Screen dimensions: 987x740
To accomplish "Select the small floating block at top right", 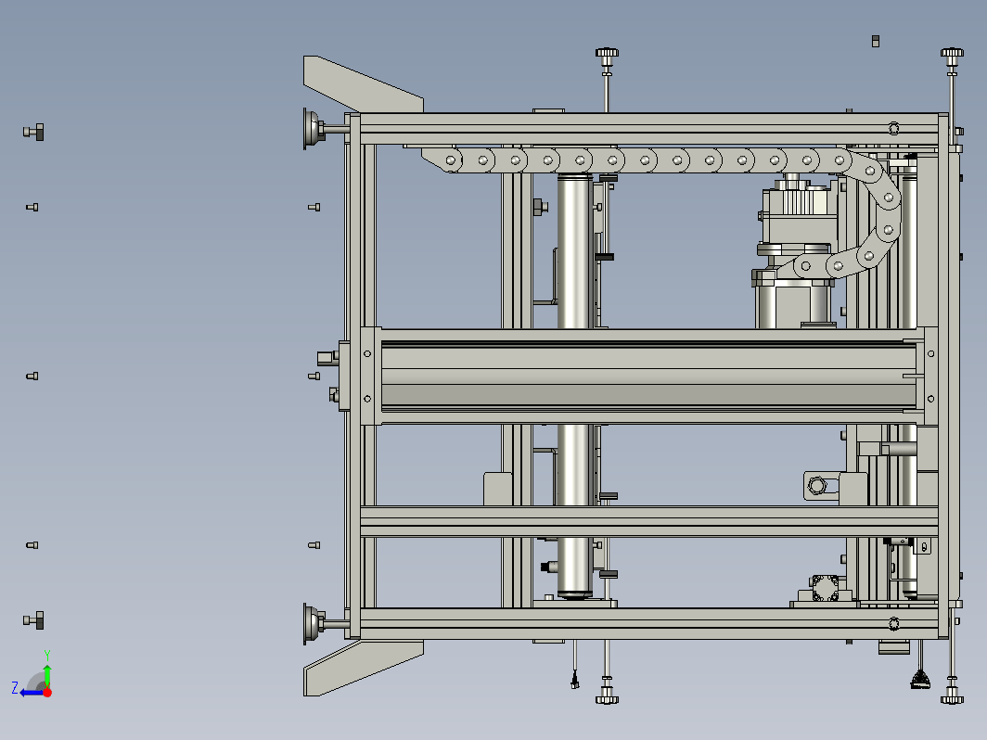I will [876, 41].
